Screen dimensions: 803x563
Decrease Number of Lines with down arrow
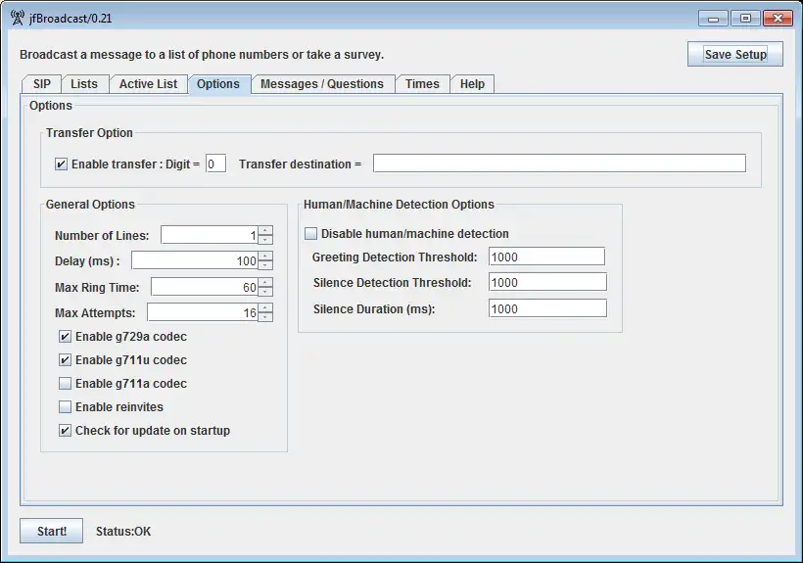[x=265, y=240]
